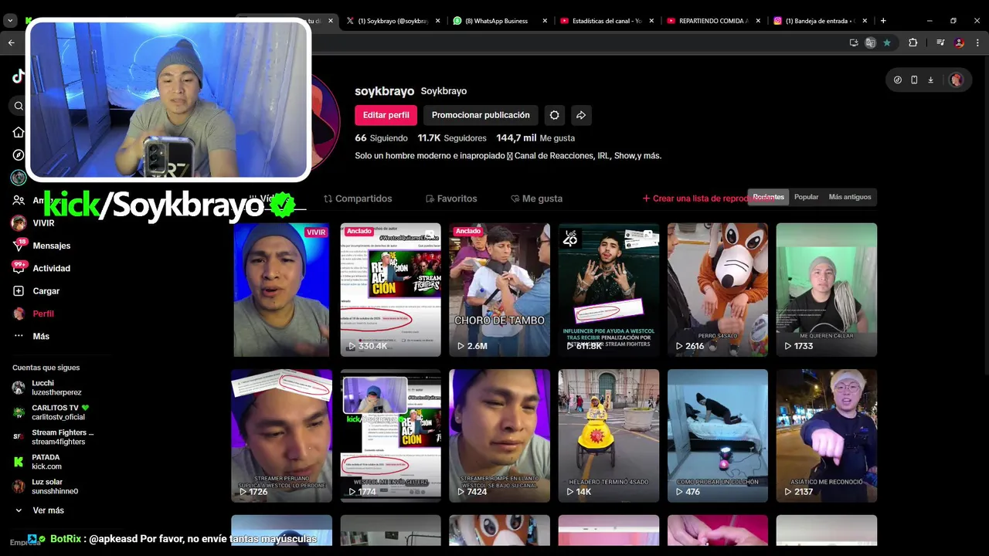This screenshot has height=556, width=989.
Task: Open COMO PROBAR UN COLCHÓN video
Action: point(718,436)
